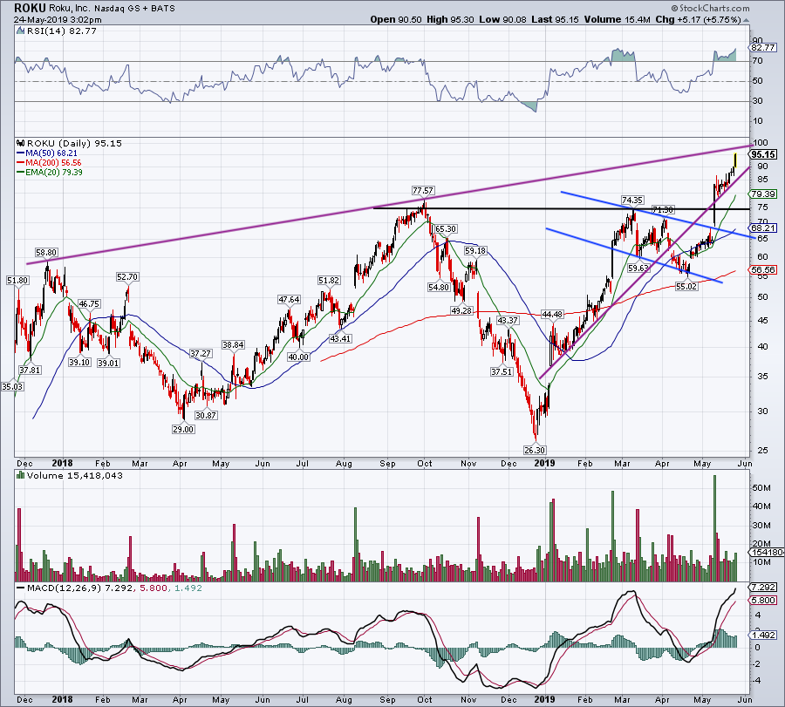785x707 pixels.
Task: Click the 37.51 price label
Action: pos(502,371)
